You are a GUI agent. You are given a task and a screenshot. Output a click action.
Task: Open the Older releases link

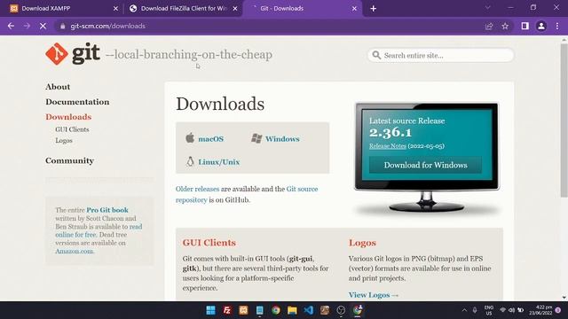pos(197,189)
